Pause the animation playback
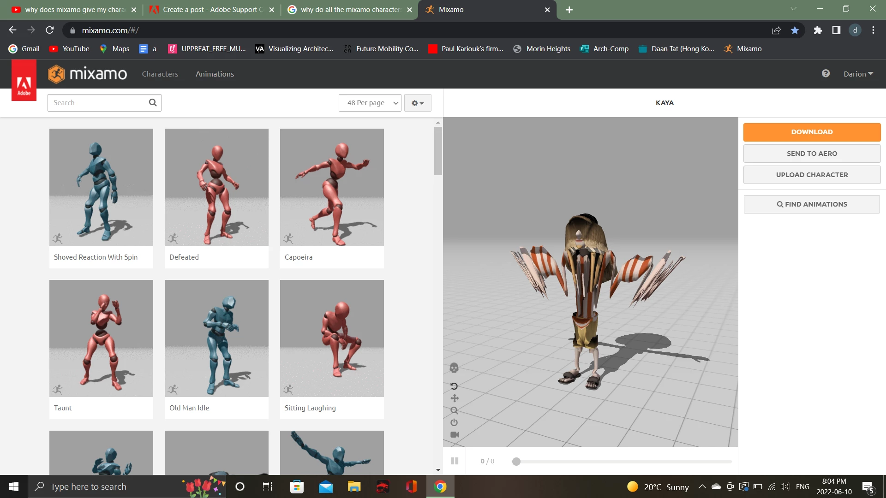 click(x=455, y=461)
